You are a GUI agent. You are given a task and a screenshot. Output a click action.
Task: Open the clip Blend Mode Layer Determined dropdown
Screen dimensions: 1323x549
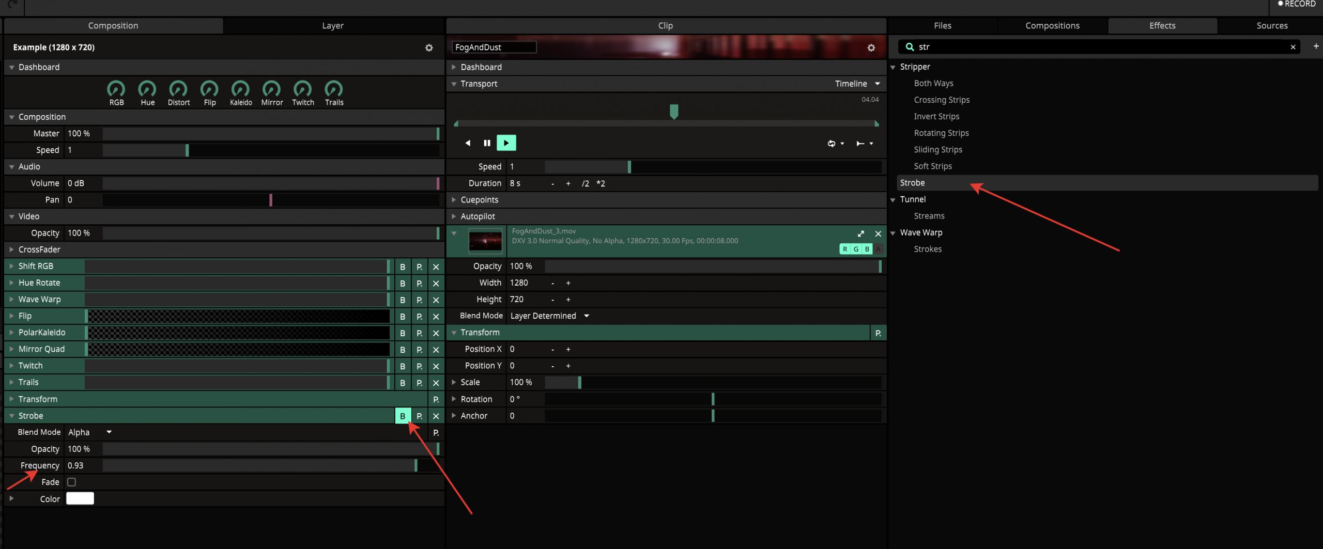click(550, 316)
